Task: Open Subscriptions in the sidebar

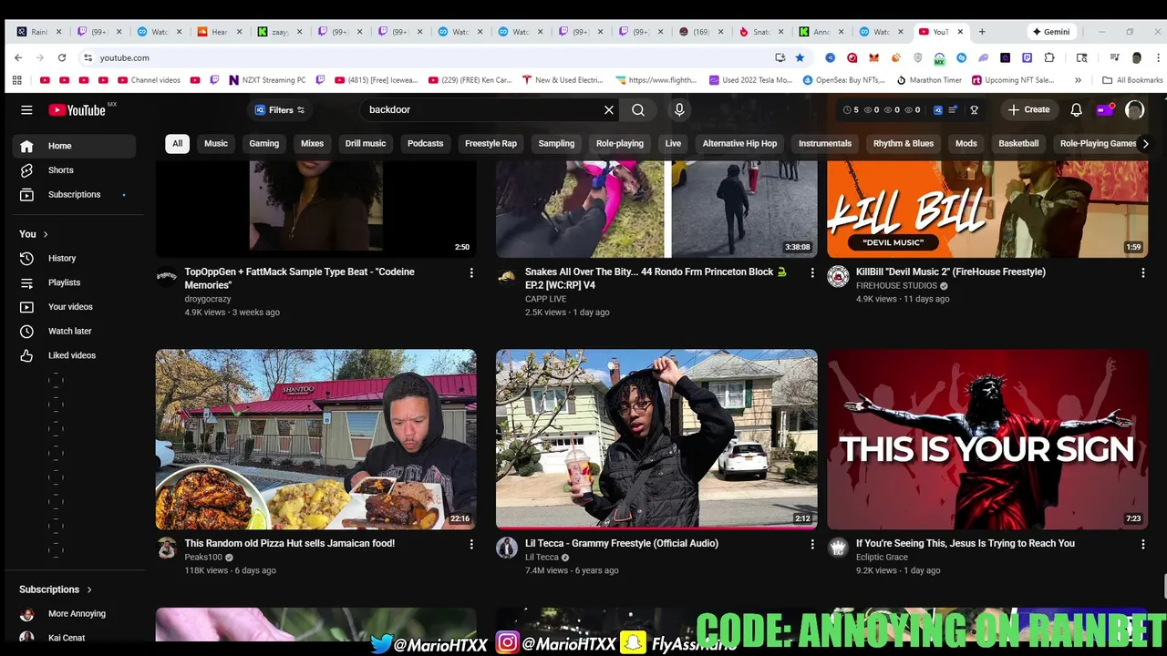Action: [74, 194]
